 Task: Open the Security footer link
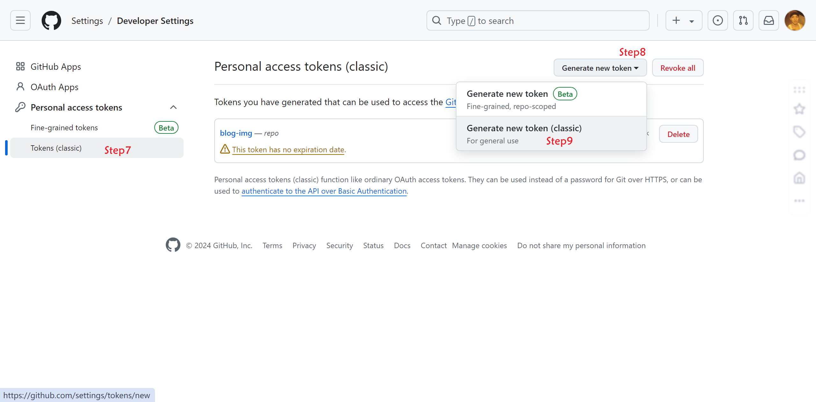pyautogui.click(x=339, y=246)
